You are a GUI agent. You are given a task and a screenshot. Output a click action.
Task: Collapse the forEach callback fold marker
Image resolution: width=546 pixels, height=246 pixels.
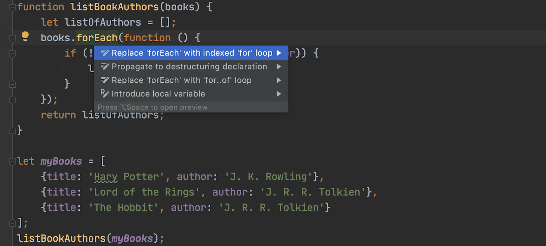click(12, 38)
